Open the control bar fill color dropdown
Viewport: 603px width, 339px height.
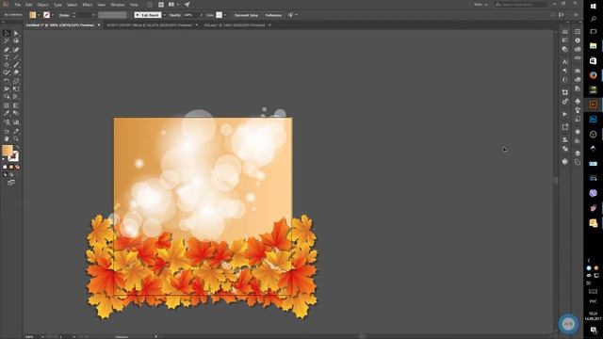point(39,15)
